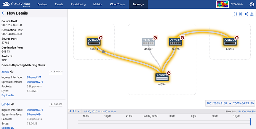Viewport: 256px width, 129px height.
Task: Select the ol594 switch node
Action: coord(162,77)
